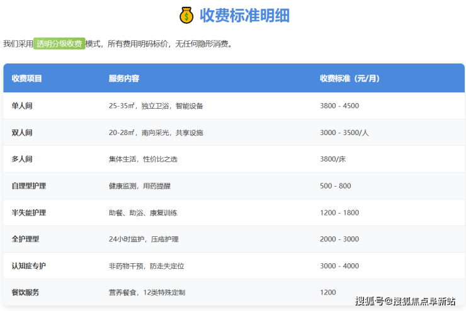The width and height of the screenshot is (466, 311).
Task: Click the 搜狐号@搜狐焦点阜新站 watermark
Action: [x=405, y=302]
